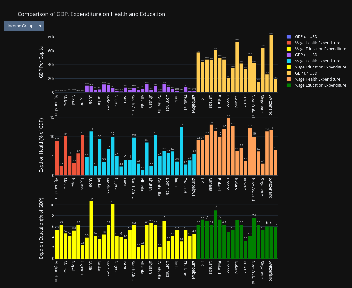Viewport: 352px width, 288px height.
Task: Toggle the yellow-orange GDP un USD legend entry
Action: pyautogui.click(x=306, y=73)
